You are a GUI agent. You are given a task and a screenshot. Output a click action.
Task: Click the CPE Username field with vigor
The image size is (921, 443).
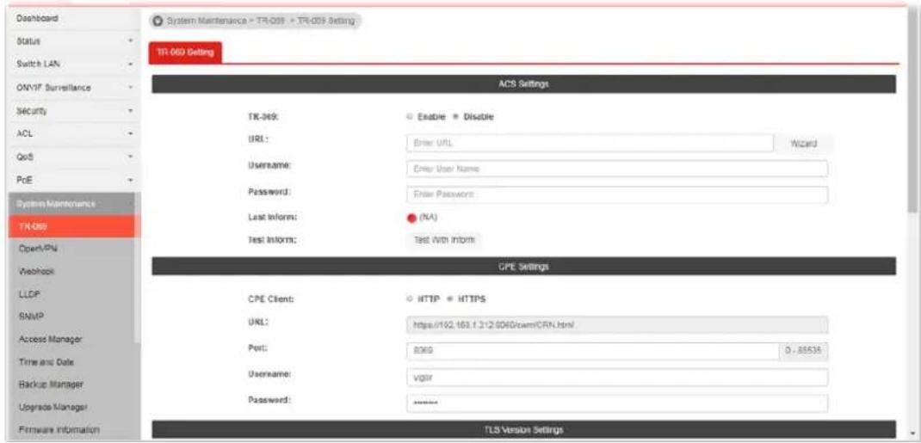coord(617,378)
